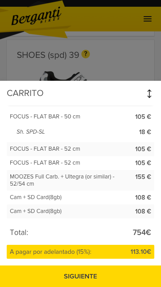Open the hamburger menu
This screenshot has width=161, height=287.
coord(148,19)
